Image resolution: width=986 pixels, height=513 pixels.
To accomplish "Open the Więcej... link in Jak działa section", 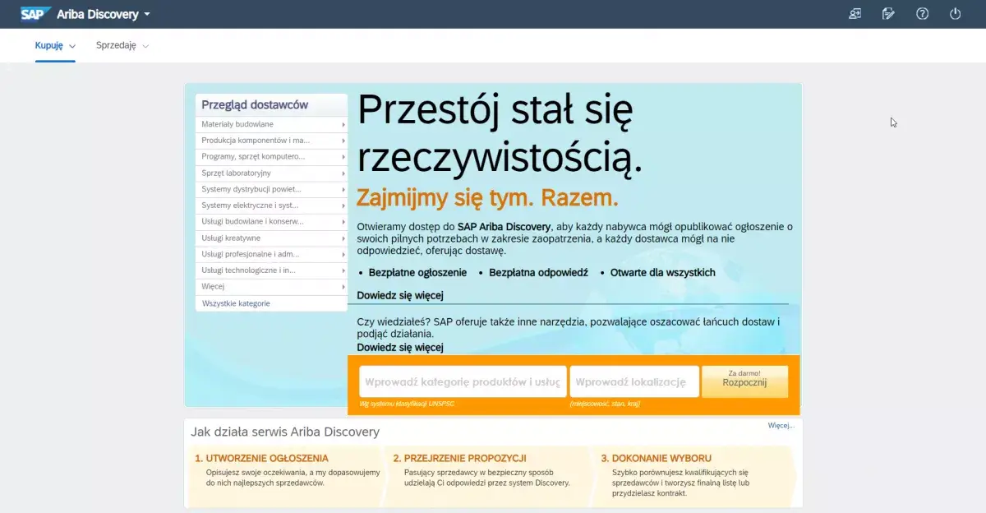I will click(x=781, y=426).
